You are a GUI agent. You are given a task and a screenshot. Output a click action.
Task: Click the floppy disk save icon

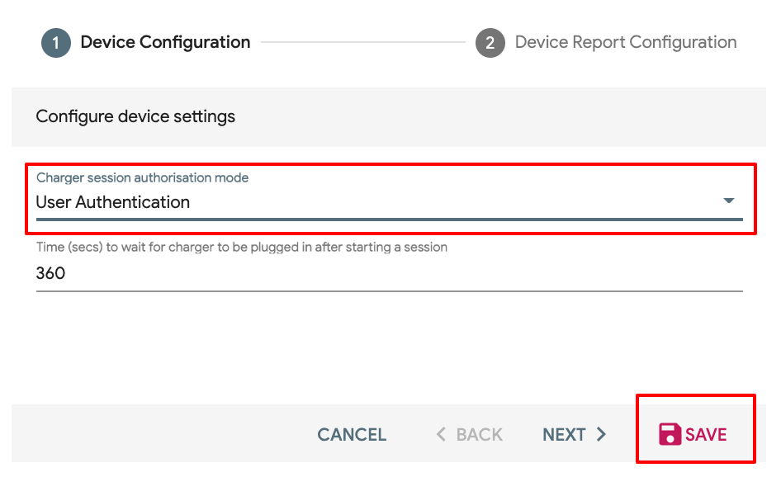[x=670, y=434]
